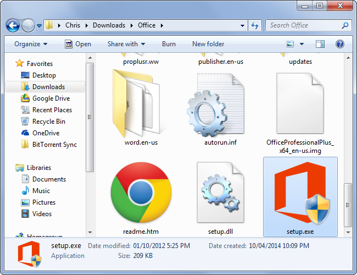
Task: Open Google Drive in Favorites
Action: [x=51, y=98]
